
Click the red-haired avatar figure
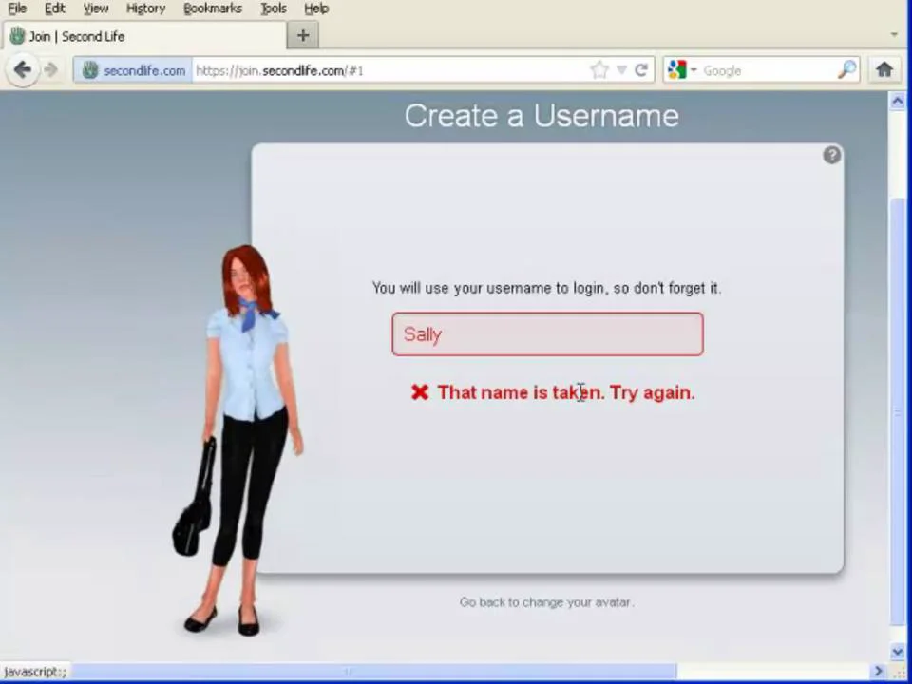coord(239,440)
